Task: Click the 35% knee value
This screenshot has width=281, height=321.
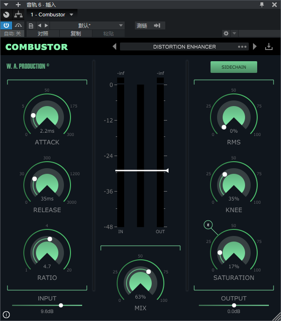Action: tap(234, 199)
